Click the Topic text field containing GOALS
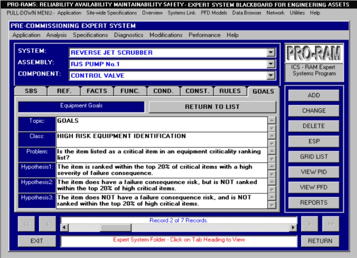Image resolution: width=357 pixels, height=258 pixels. coord(162,124)
